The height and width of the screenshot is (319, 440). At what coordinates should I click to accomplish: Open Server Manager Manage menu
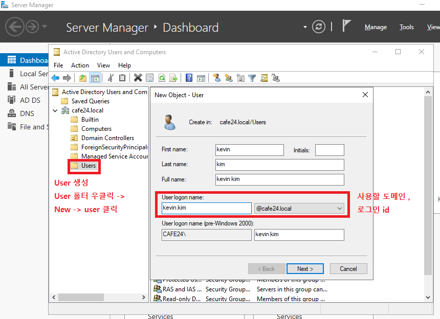click(x=376, y=27)
